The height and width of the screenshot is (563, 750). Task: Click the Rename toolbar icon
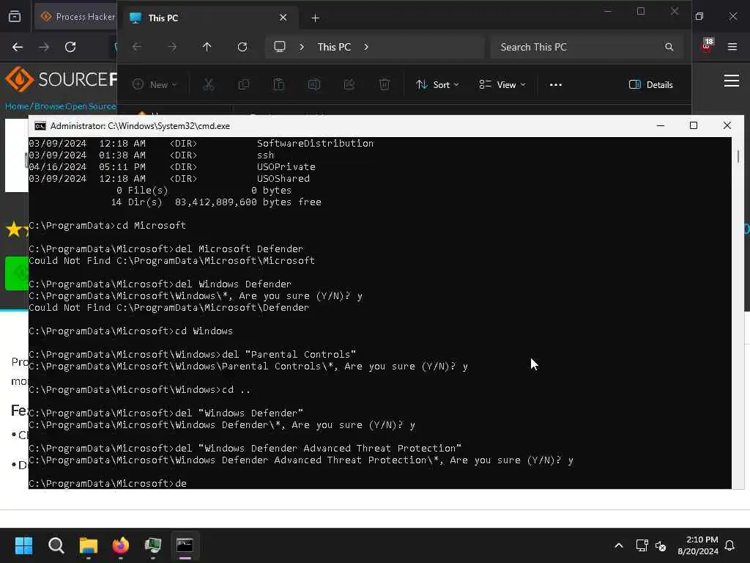pos(314,85)
